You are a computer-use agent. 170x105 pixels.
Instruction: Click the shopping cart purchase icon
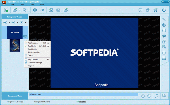(155, 10)
